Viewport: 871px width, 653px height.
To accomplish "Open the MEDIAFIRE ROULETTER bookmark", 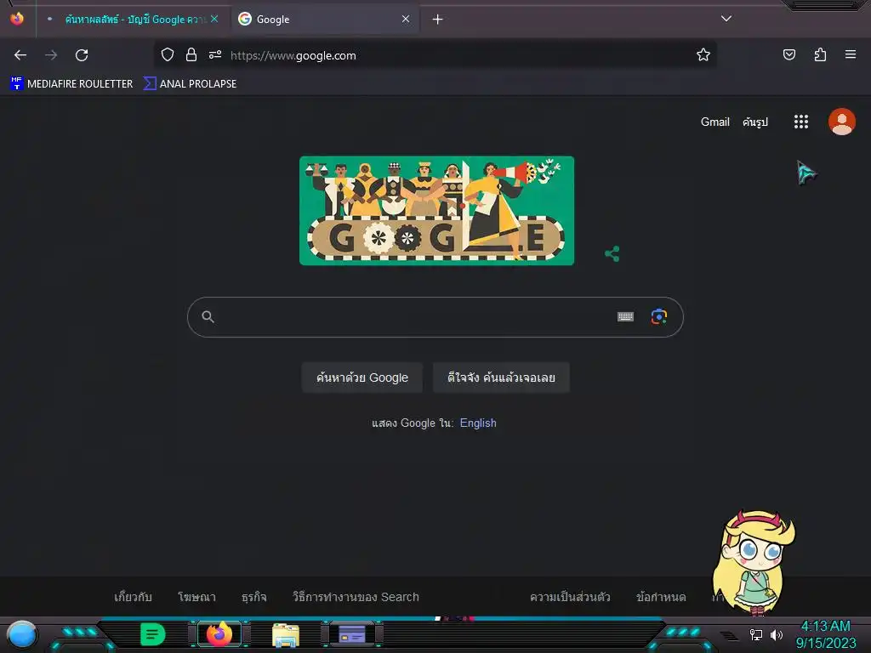I will click(71, 84).
